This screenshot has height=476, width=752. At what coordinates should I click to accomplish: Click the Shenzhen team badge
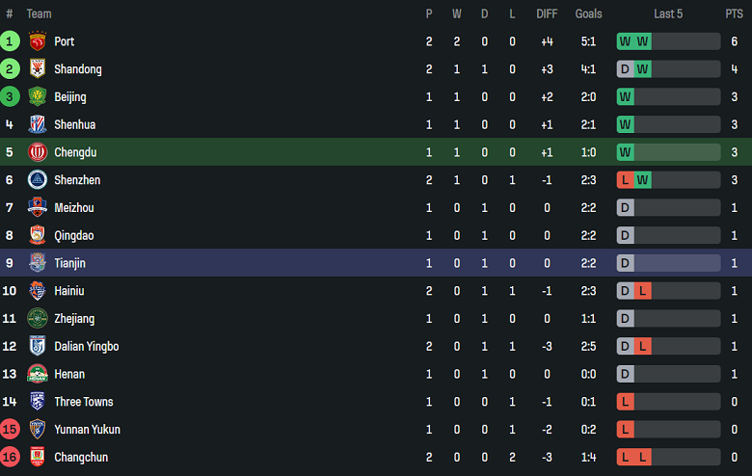pos(38,180)
